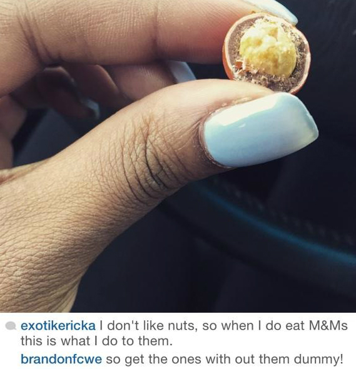Tap the light blue painted thumbnail
The width and height of the screenshot is (356, 369).
[260, 129]
